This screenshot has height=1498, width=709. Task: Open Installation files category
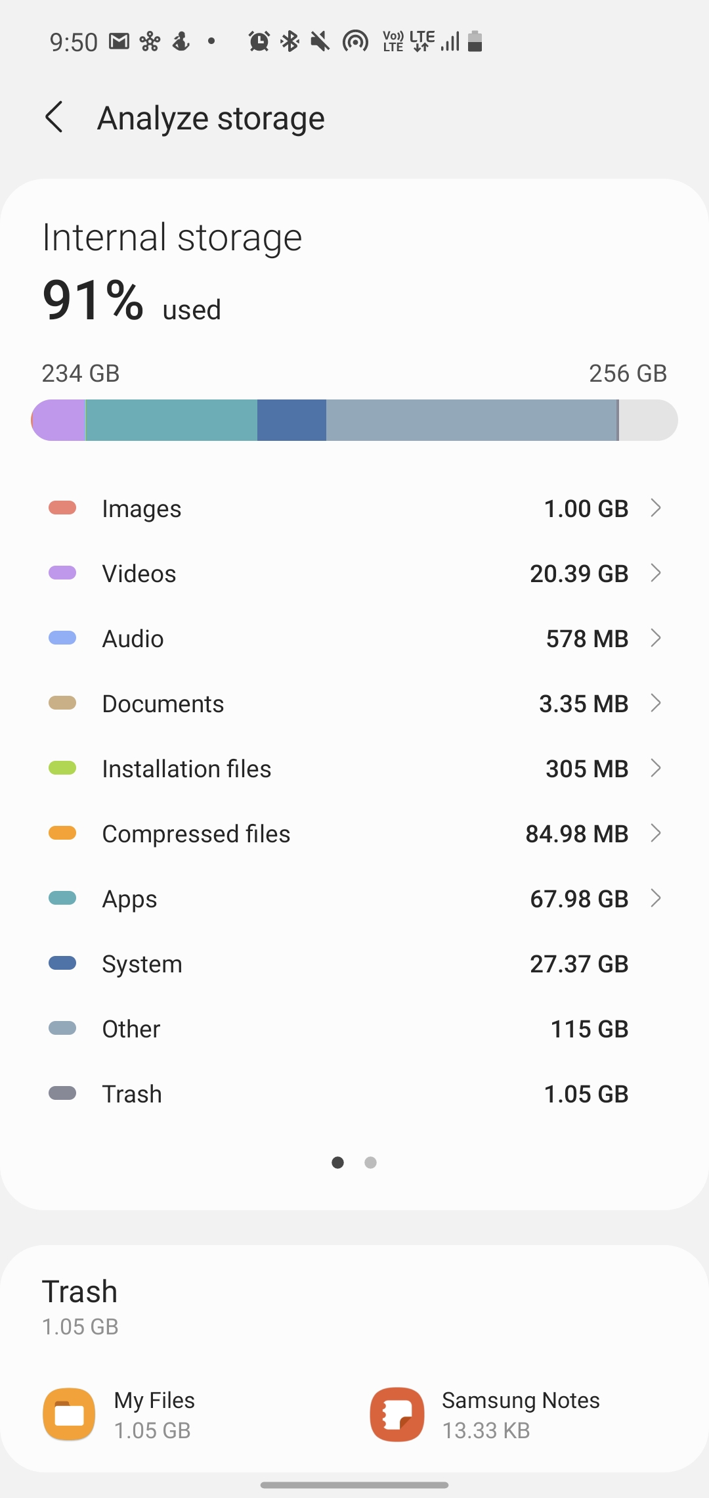(x=354, y=768)
